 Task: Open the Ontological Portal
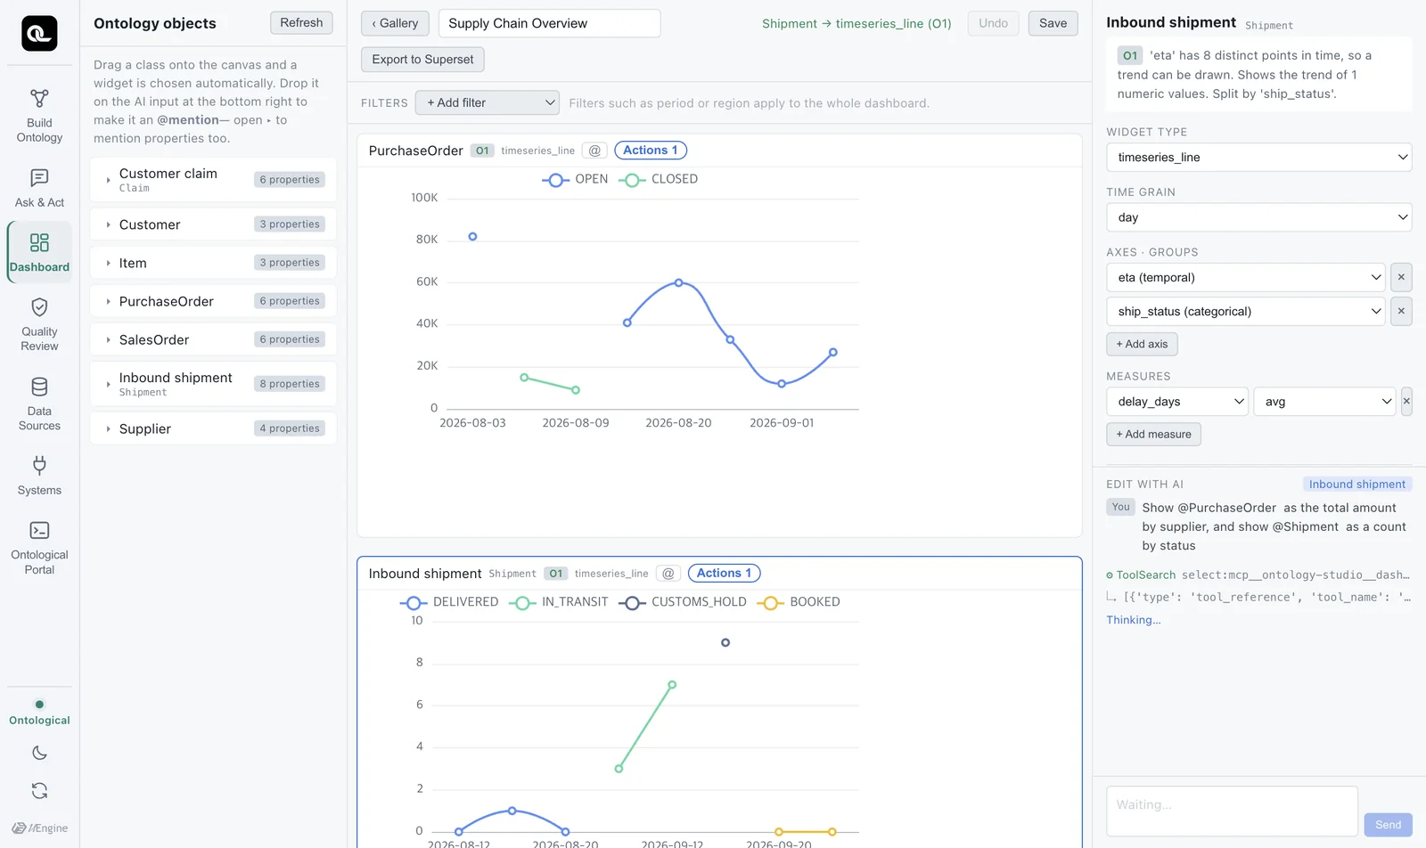click(x=39, y=548)
